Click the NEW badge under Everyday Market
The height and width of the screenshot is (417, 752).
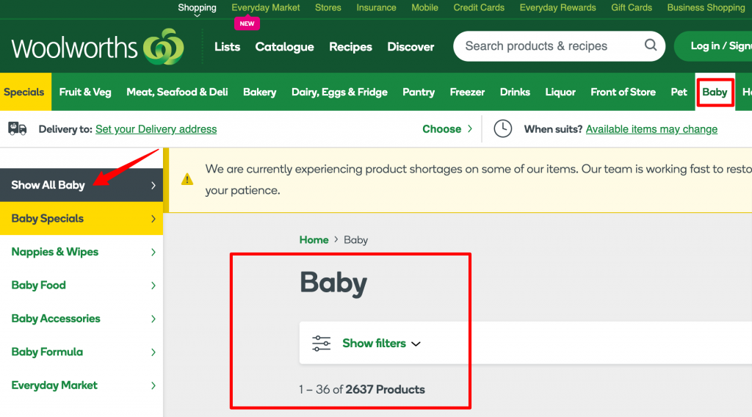click(x=247, y=23)
